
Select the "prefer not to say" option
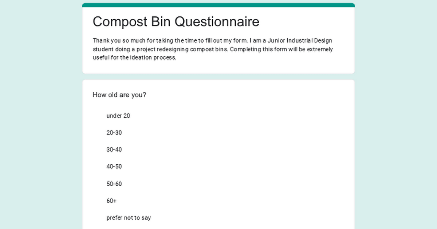click(x=129, y=218)
